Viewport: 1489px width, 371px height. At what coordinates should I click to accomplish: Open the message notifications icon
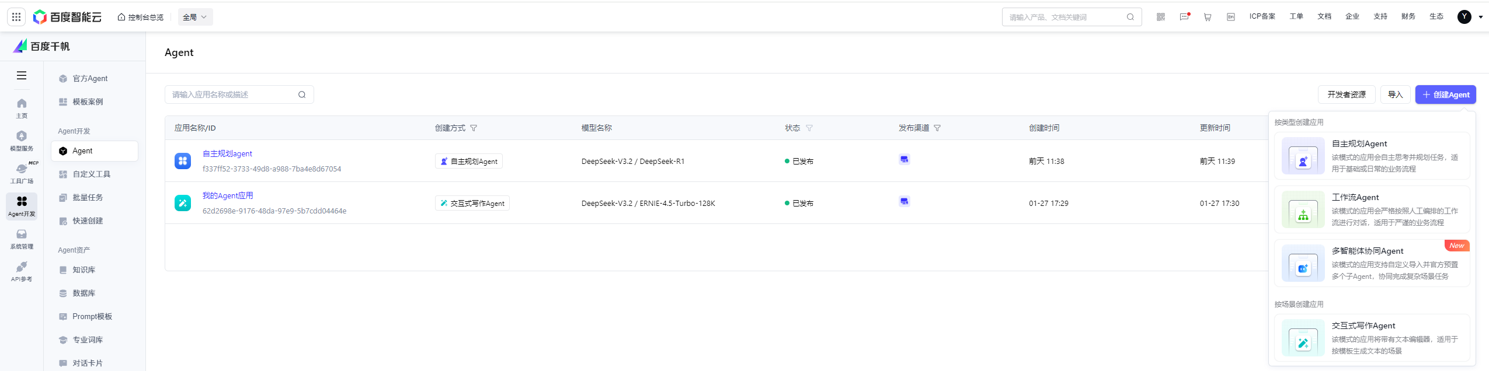pos(1184,17)
